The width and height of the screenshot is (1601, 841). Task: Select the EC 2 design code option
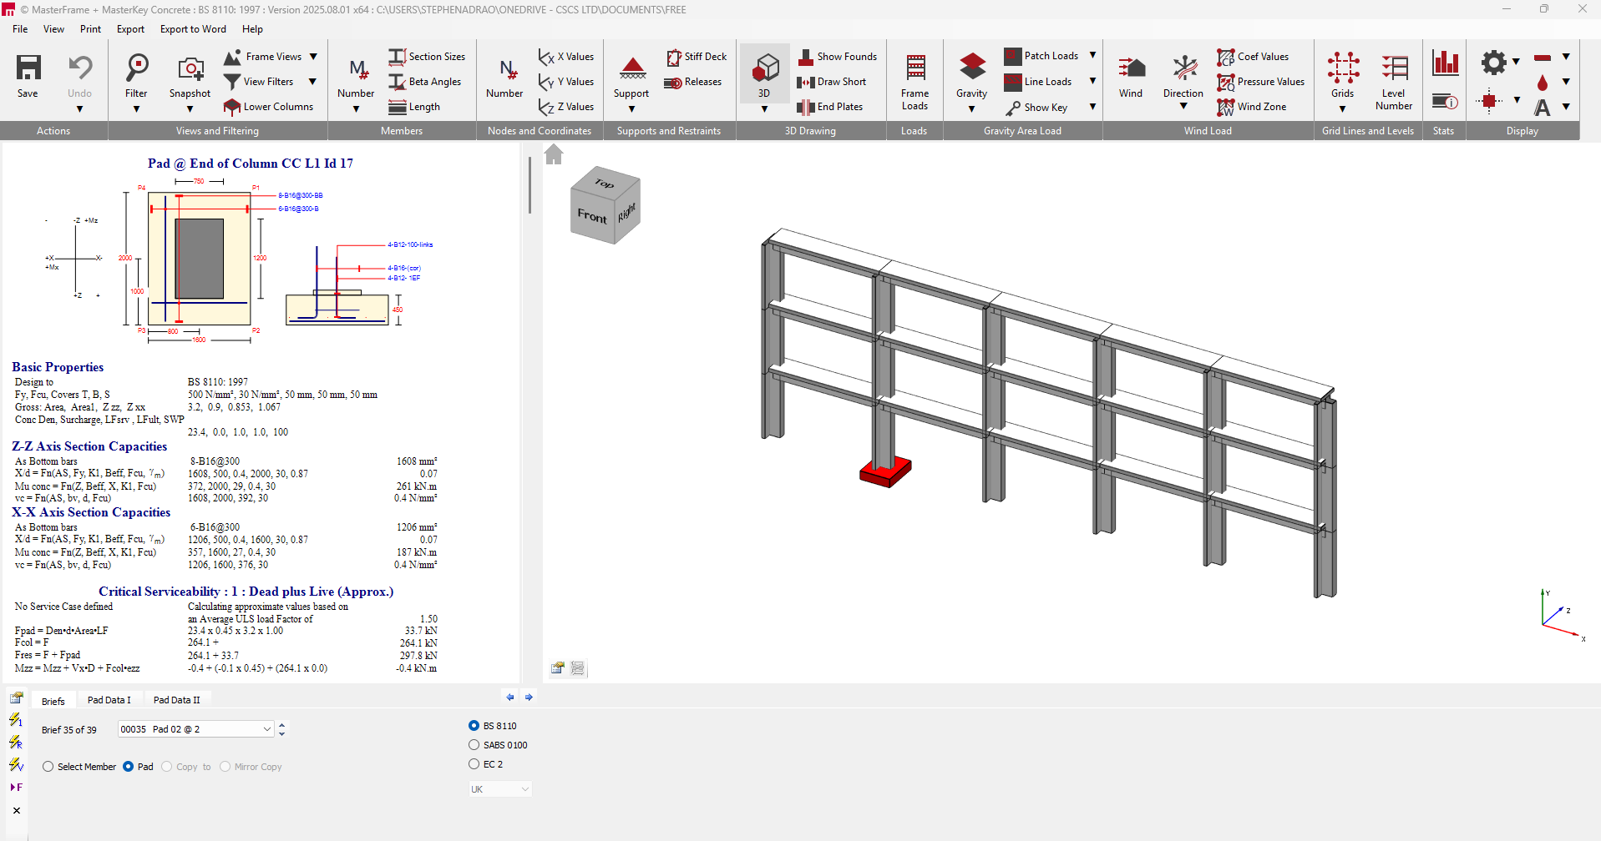(474, 763)
